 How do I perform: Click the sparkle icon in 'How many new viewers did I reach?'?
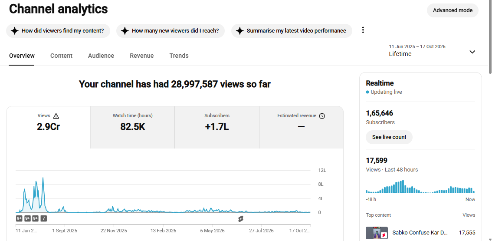coord(125,31)
